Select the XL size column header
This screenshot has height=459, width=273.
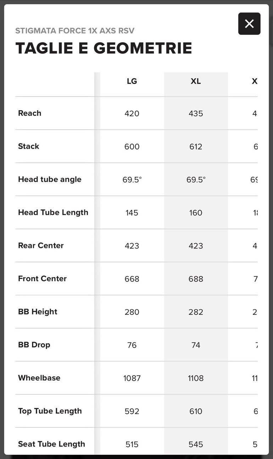(x=196, y=81)
